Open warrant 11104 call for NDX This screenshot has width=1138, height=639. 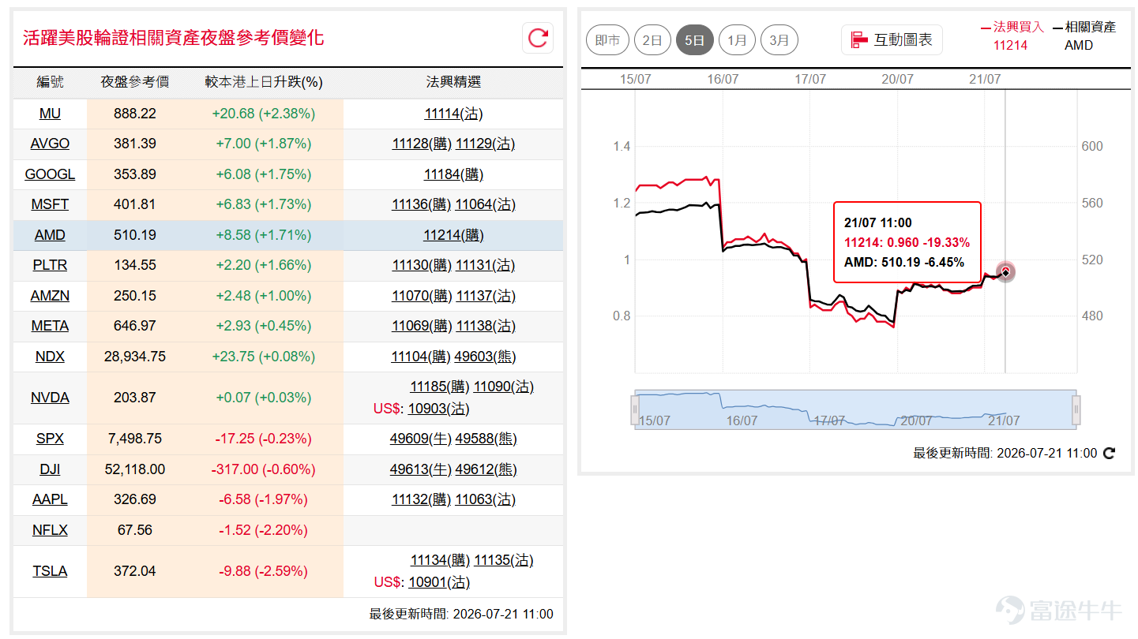(421, 357)
